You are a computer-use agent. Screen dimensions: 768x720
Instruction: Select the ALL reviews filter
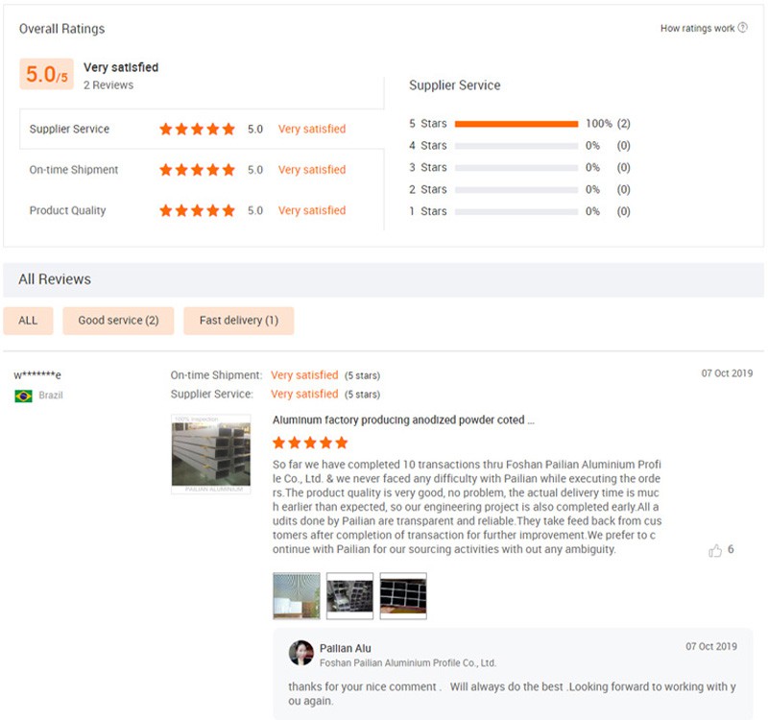(x=28, y=321)
